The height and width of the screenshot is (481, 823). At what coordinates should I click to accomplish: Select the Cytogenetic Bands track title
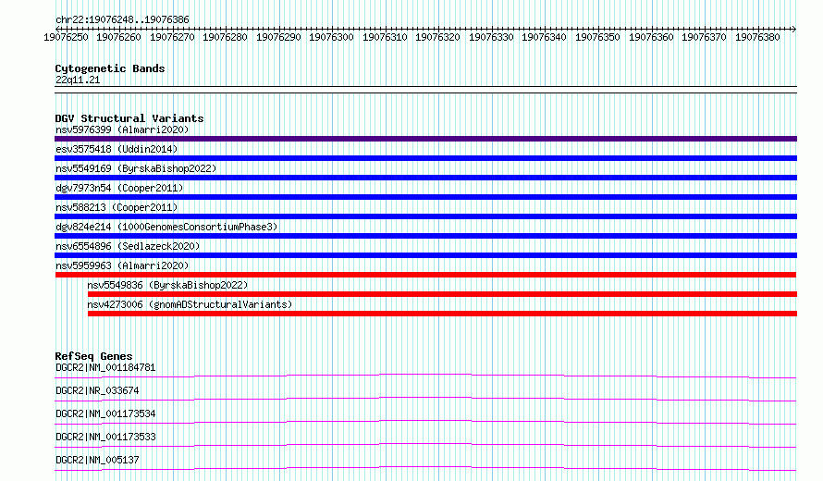click(110, 68)
